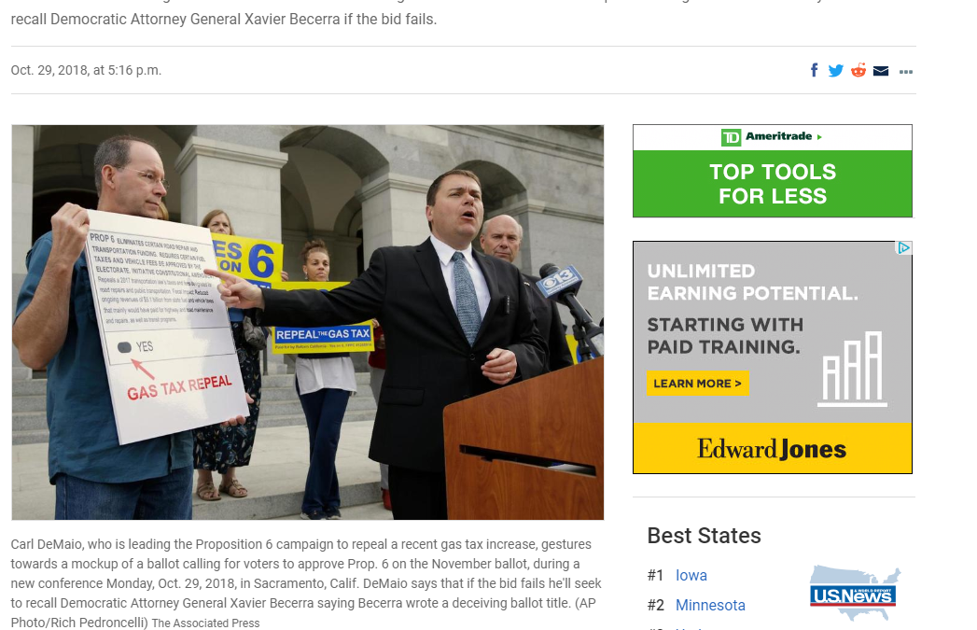Click the Oct. 29, 2018 article timestamp
Image resolution: width=977 pixels, height=630 pixels.
point(86,71)
